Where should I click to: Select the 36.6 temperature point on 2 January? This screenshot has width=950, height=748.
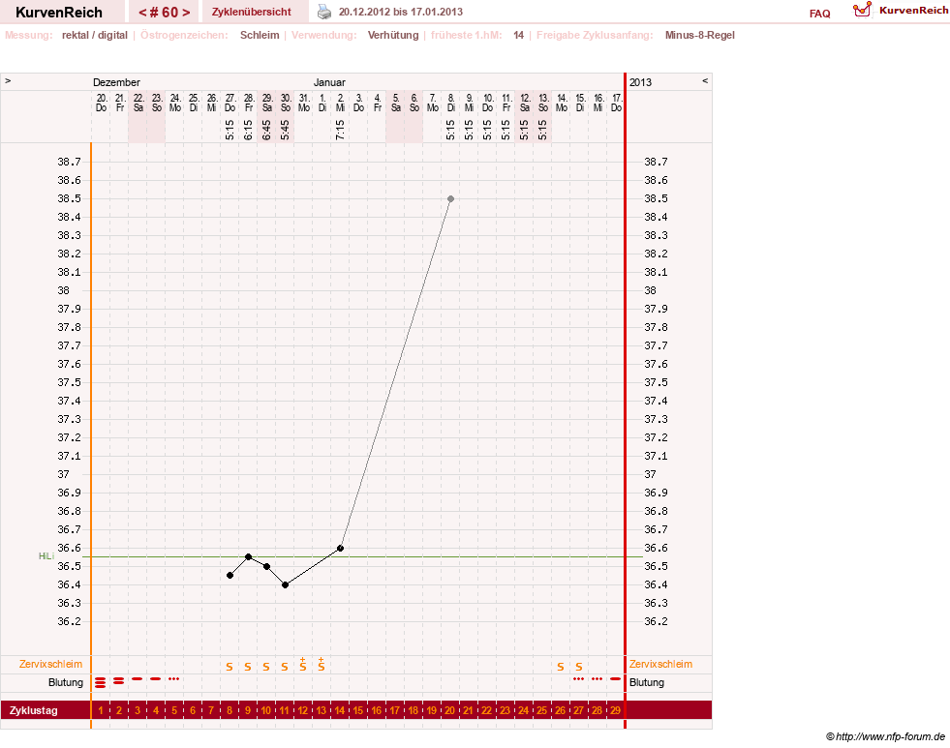coord(341,549)
